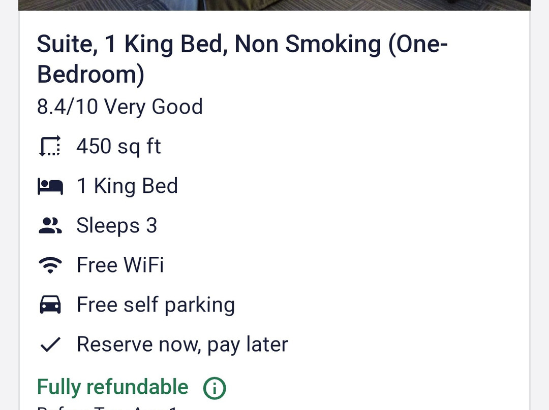Click the dark header bar above the photo
The width and height of the screenshot is (549, 410).
click(x=274, y=5)
